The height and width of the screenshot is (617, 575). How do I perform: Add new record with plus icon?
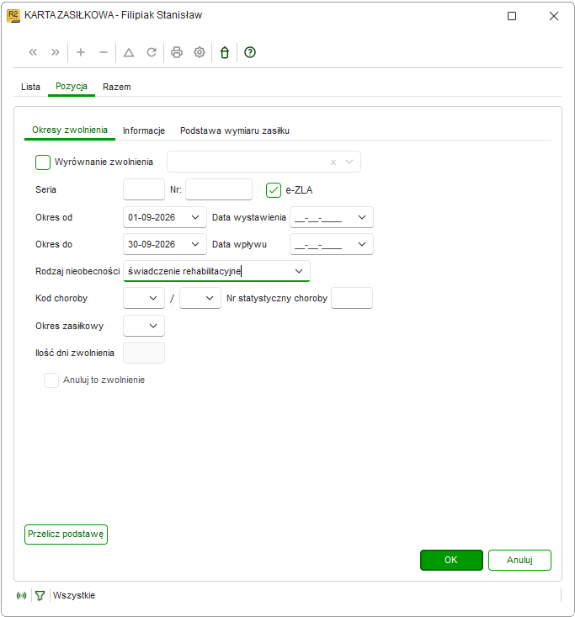coord(81,52)
